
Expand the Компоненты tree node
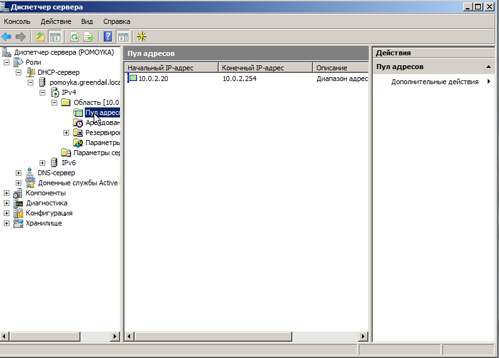[6, 193]
